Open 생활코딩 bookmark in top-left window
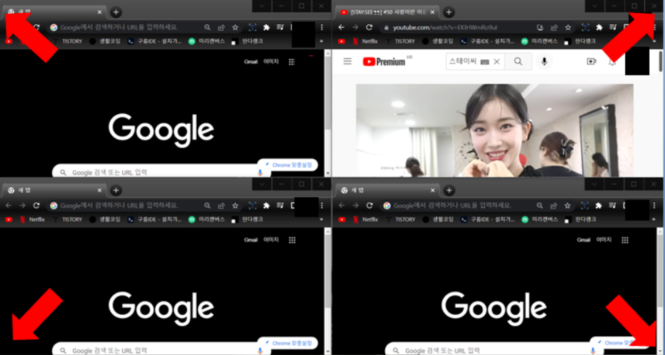Image resolution: width=665 pixels, height=355 pixels. pos(105,42)
